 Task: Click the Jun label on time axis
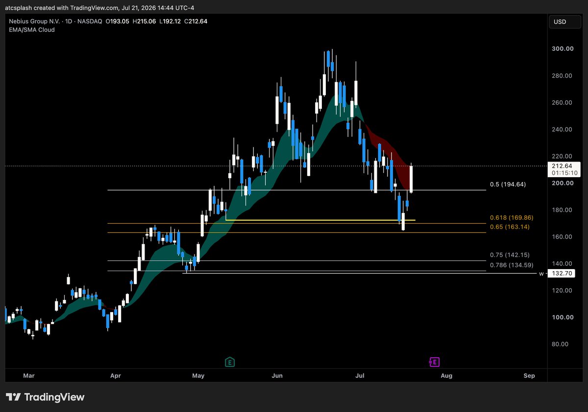[277, 376]
